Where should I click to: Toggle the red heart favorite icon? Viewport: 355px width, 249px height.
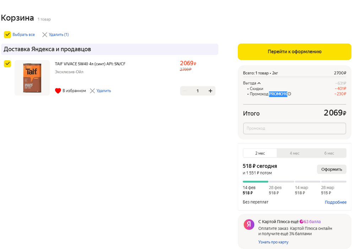click(x=58, y=91)
